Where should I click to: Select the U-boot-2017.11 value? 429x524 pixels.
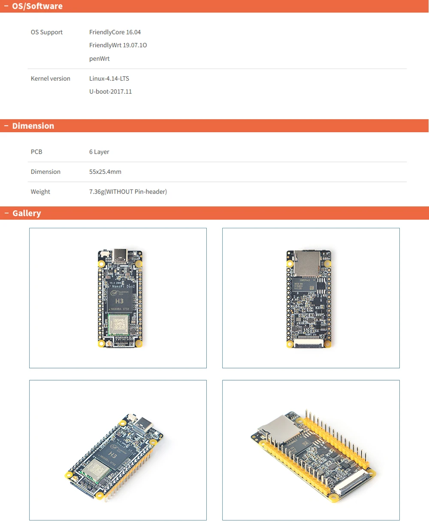tap(110, 91)
